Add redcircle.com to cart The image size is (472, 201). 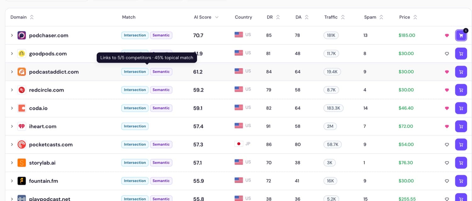click(461, 90)
